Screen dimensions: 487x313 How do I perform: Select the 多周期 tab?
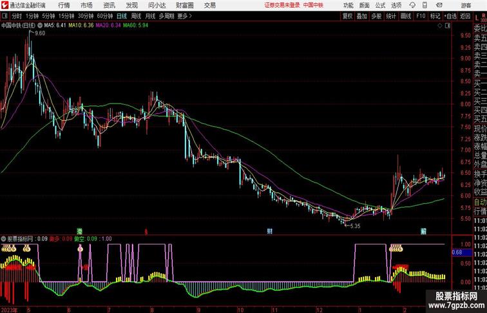pyautogui.click(x=166, y=16)
